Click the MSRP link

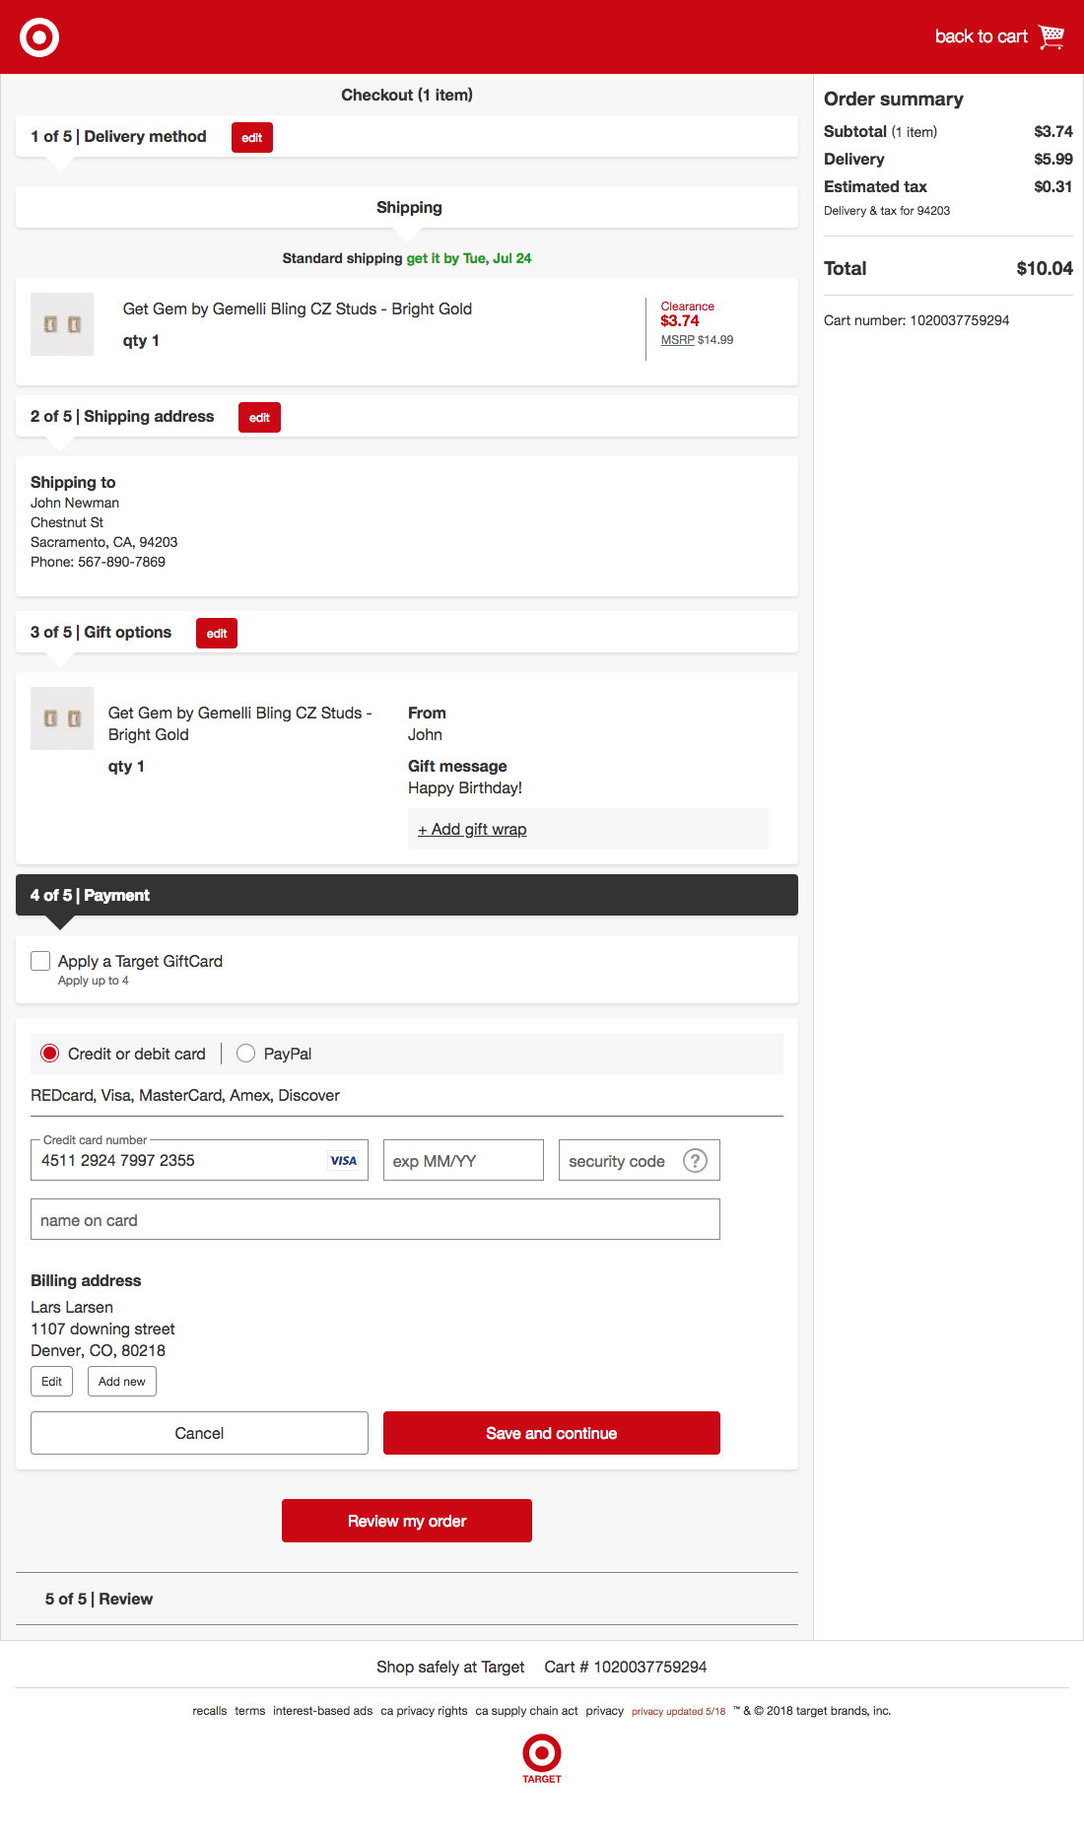[678, 340]
